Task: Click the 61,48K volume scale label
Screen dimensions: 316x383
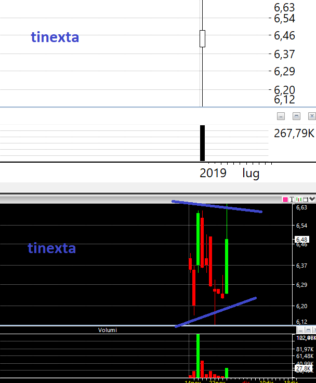Action: [305, 356]
